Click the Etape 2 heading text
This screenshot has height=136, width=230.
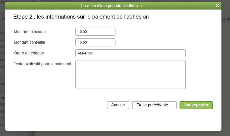click(81, 17)
